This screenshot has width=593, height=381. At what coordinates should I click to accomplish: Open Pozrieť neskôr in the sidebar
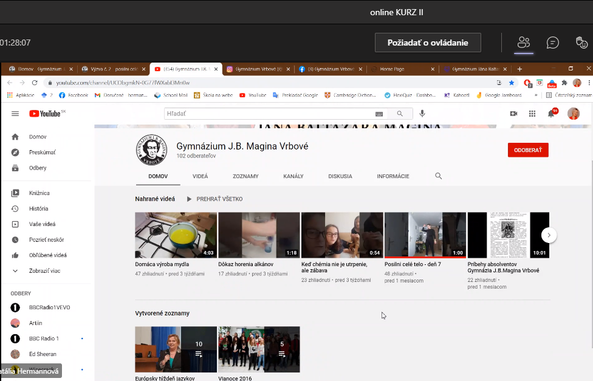click(46, 239)
